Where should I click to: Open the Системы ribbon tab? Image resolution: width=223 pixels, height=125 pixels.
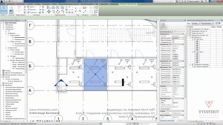point(30,4)
